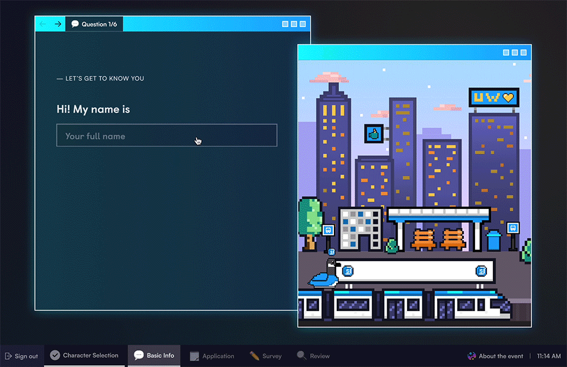
Task: Click the UW heart billboard sign
Action: 494,97
